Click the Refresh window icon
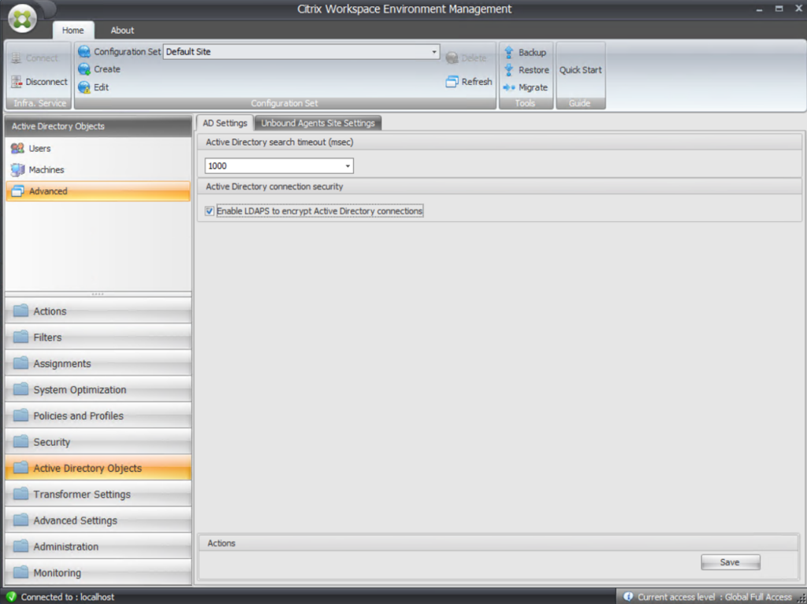 point(452,81)
